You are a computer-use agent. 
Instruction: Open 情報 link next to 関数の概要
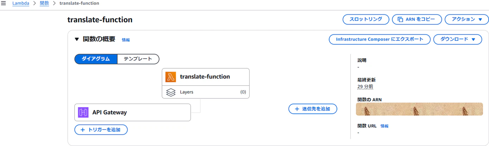tap(126, 40)
